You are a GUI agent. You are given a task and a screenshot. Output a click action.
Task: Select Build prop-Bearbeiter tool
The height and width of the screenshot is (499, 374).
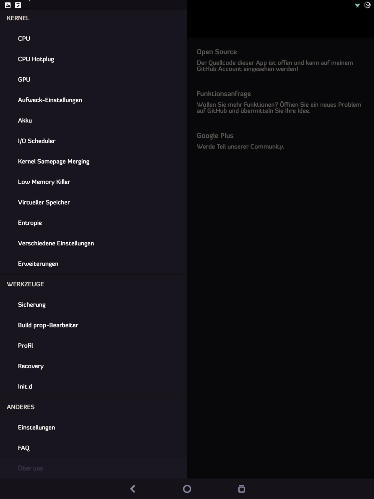[x=48, y=325]
